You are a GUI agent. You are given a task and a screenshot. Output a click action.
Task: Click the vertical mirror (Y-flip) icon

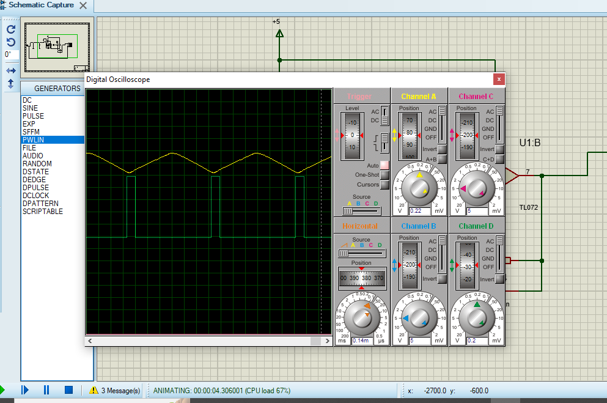[10, 84]
